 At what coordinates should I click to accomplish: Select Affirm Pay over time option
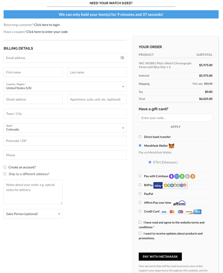(x=140, y=202)
